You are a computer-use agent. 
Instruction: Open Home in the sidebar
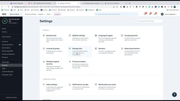coord(4,29)
